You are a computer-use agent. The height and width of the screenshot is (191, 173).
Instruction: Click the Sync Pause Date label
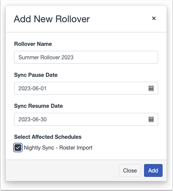pyautogui.click(x=36, y=75)
